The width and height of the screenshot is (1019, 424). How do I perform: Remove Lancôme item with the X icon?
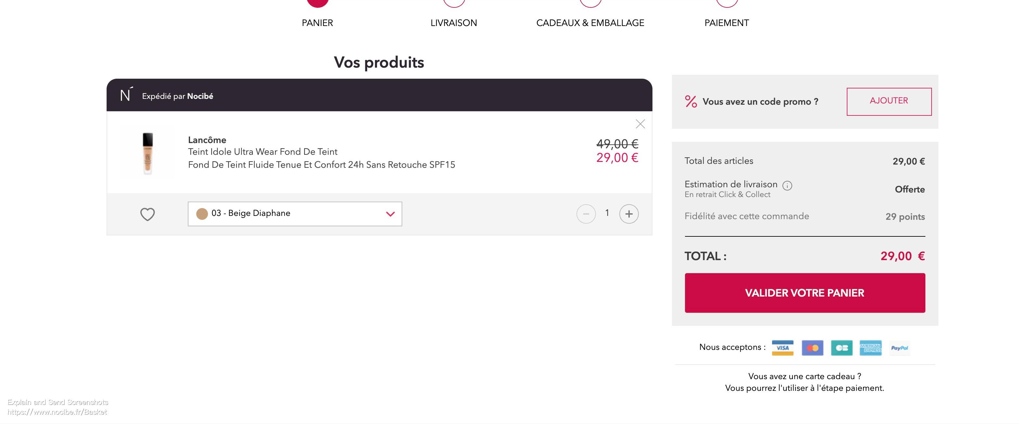coord(640,124)
